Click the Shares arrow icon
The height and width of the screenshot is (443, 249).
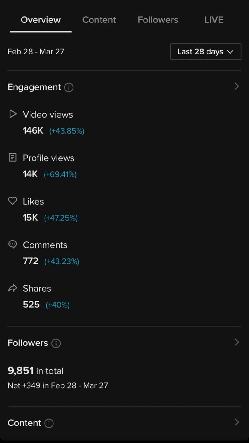[x=12, y=288]
